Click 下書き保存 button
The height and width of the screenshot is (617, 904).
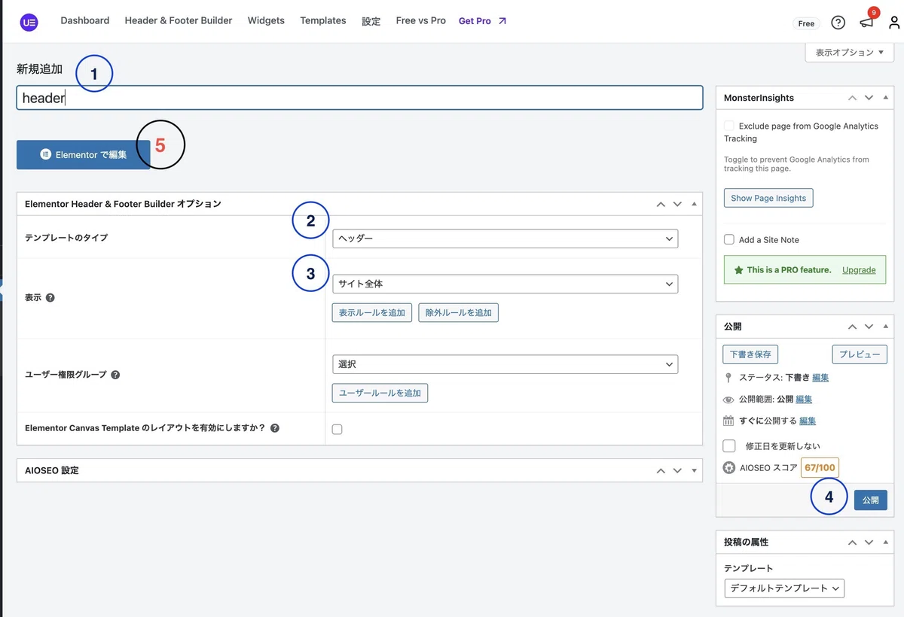pyautogui.click(x=751, y=354)
